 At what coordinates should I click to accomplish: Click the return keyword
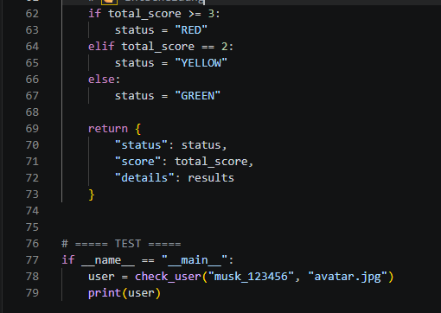[x=108, y=129]
